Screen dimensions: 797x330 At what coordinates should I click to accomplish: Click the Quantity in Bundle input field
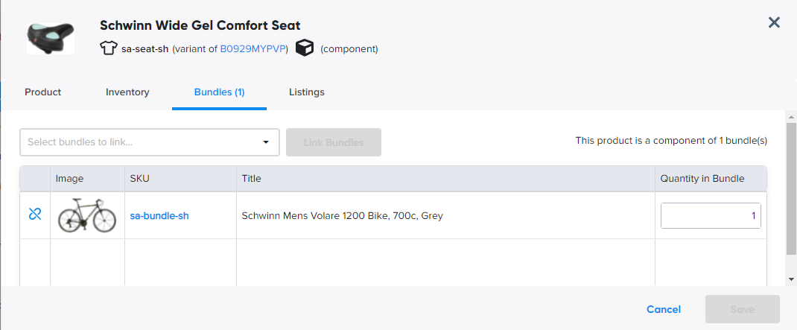(710, 216)
